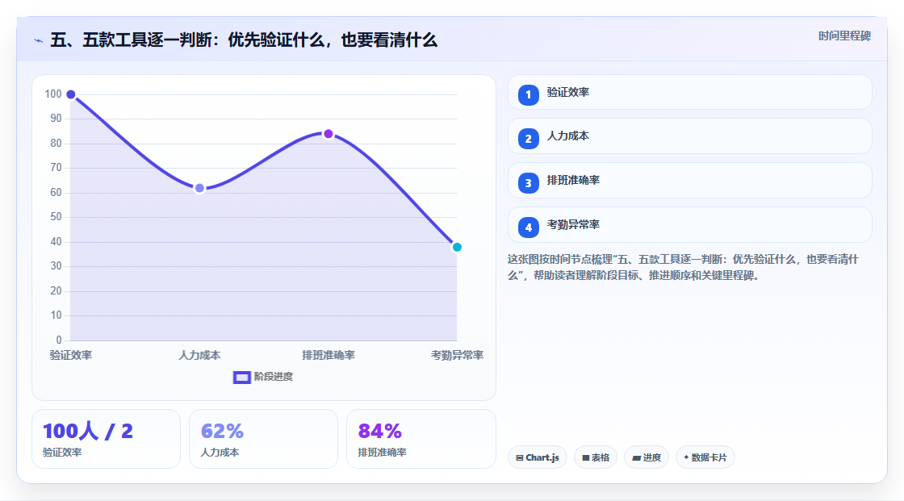Click the 时间里程碑 label in the header
The image size is (904, 501).
coord(844,35)
